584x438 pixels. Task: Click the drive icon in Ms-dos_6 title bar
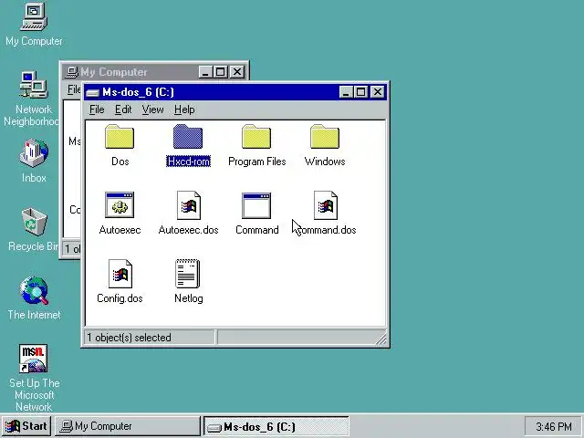pos(92,93)
